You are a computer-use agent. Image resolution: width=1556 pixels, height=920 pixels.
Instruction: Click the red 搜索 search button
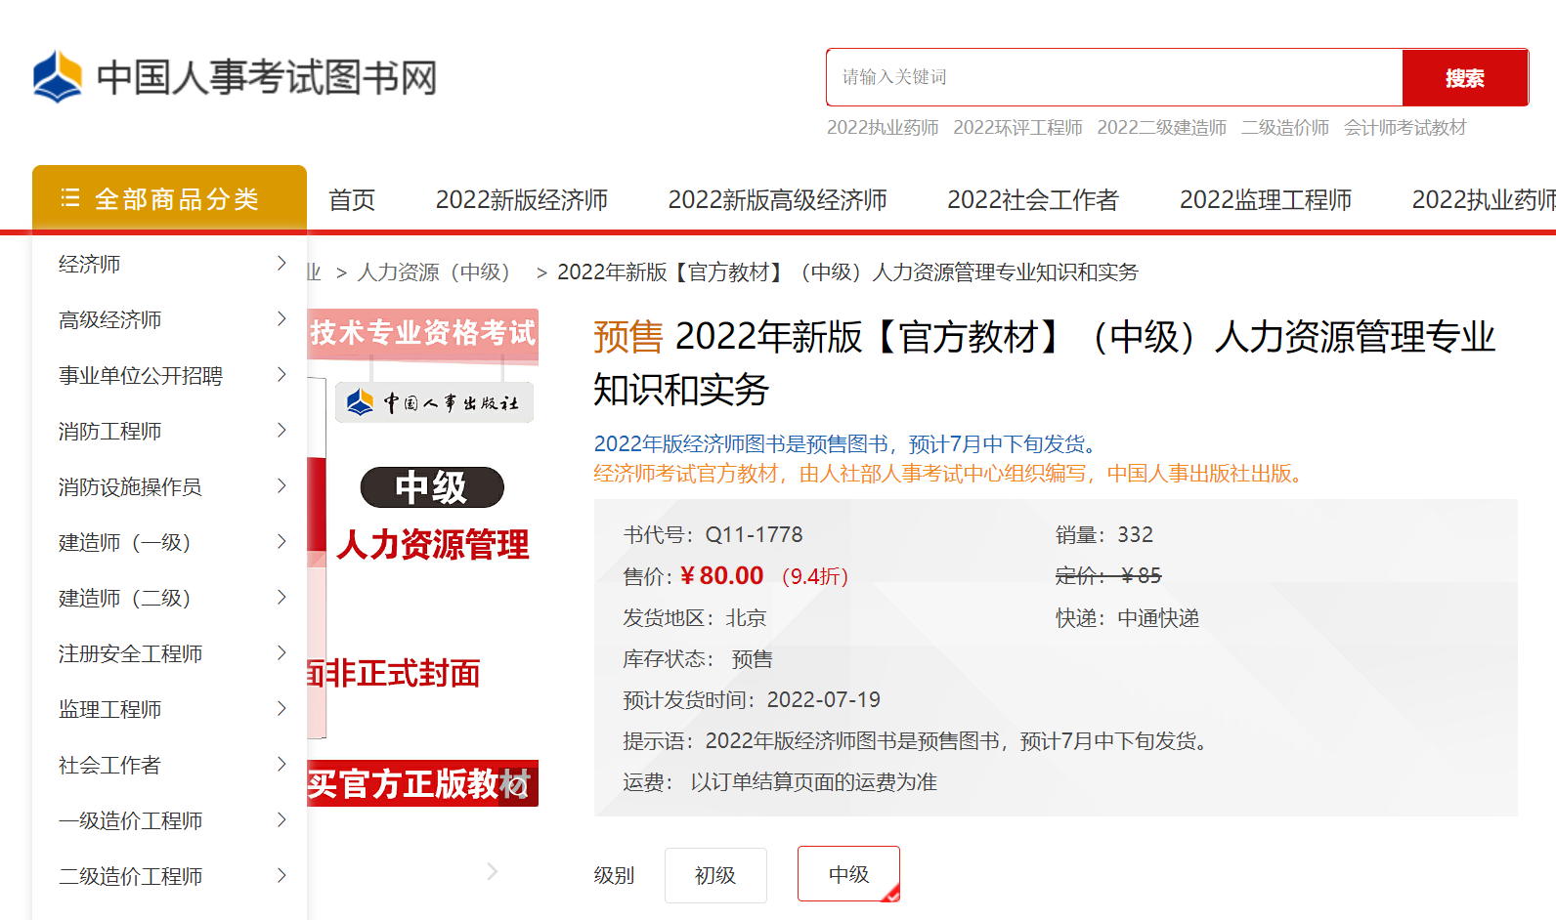pos(1465,77)
